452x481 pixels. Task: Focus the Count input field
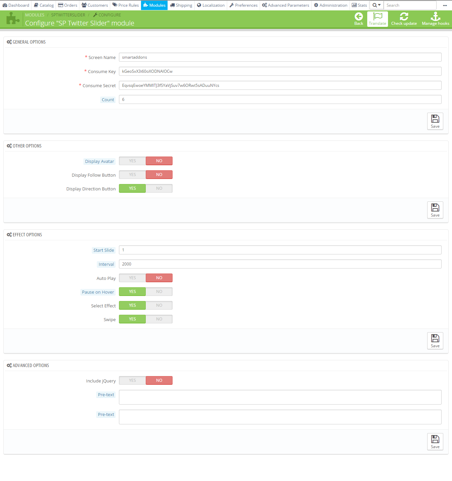(280, 100)
